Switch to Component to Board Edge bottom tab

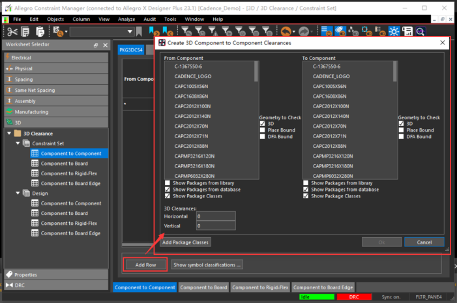click(x=323, y=287)
